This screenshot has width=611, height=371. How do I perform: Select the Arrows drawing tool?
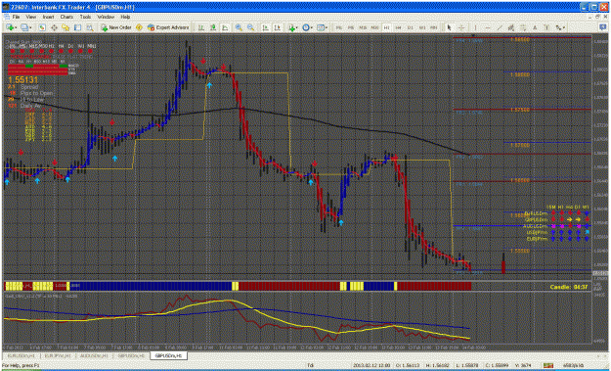coord(558,27)
